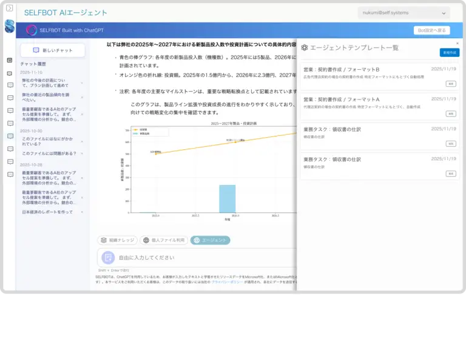466x341 pixels.
Task: Close the エージェントテンプレート一覧 panel
Action: [458, 44]
